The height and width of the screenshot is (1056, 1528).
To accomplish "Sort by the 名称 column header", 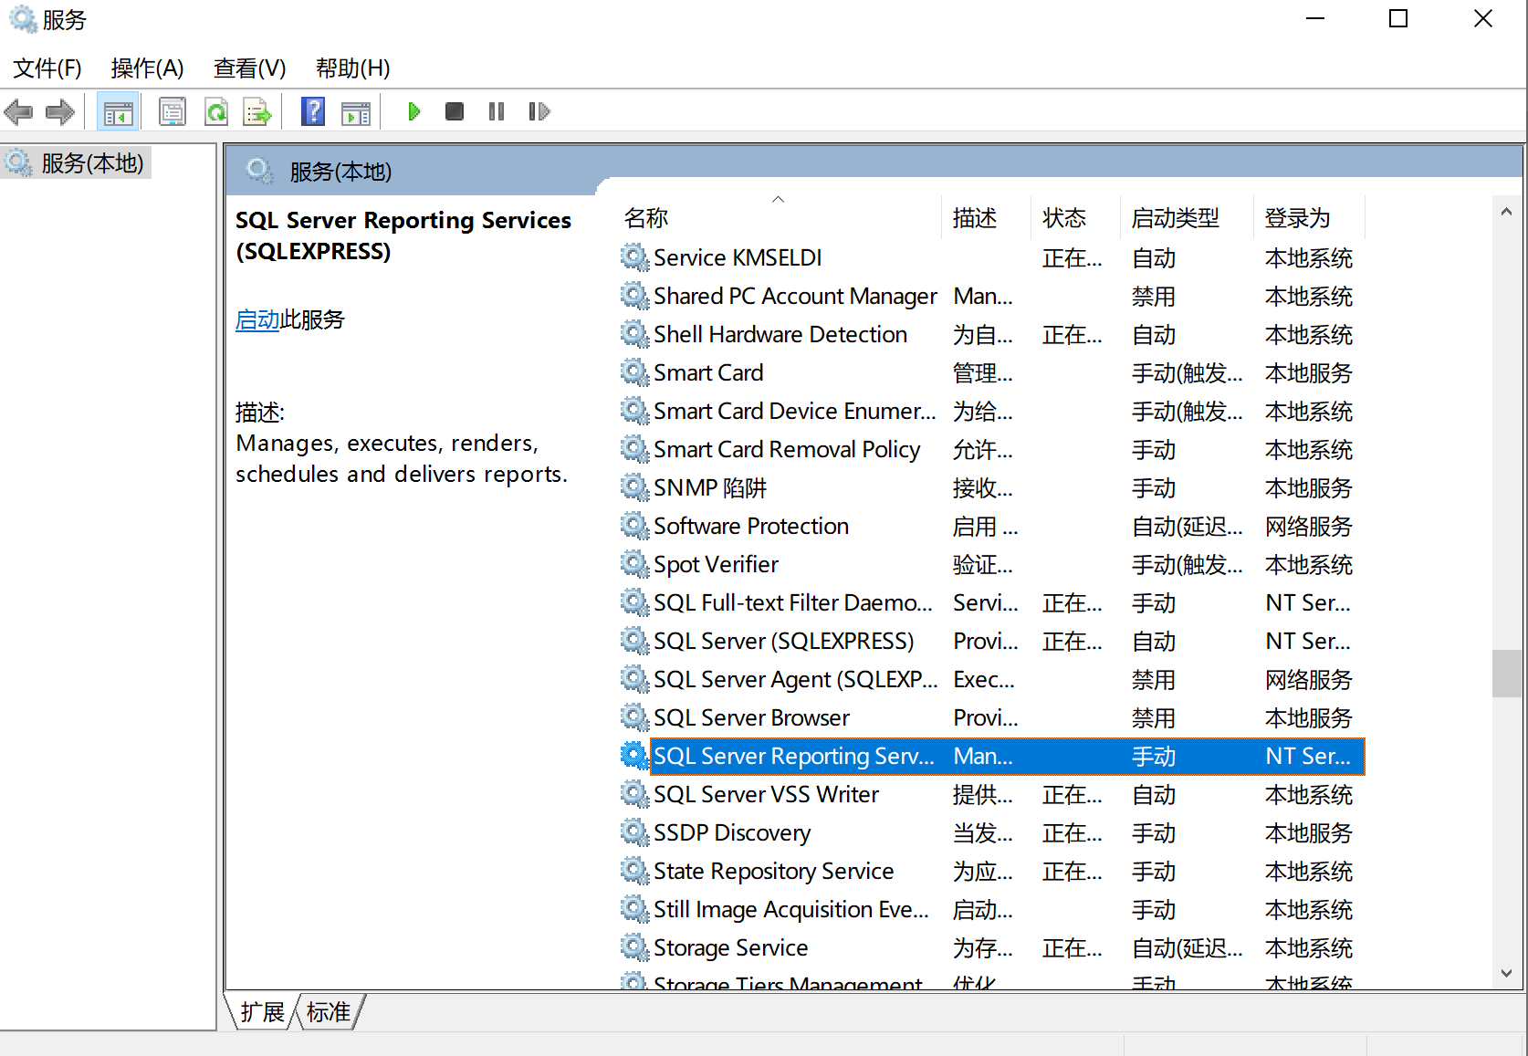I will click(780, 218).
